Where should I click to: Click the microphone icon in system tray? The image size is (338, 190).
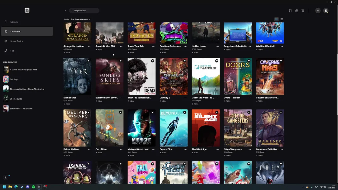tap(312, 187)
